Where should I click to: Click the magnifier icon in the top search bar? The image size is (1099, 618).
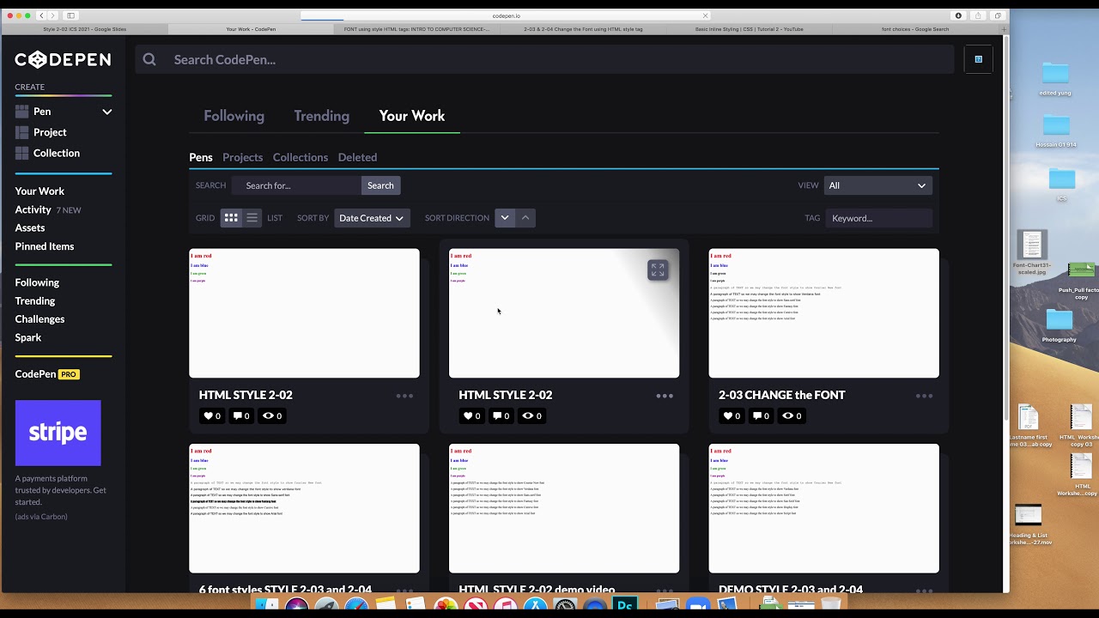tap(149, 59)
